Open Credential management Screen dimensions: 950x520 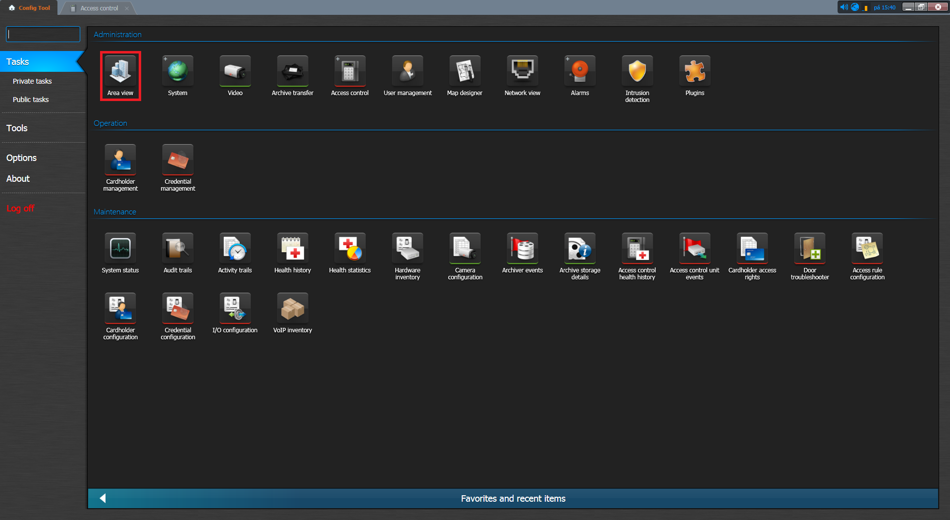point(178,160)
